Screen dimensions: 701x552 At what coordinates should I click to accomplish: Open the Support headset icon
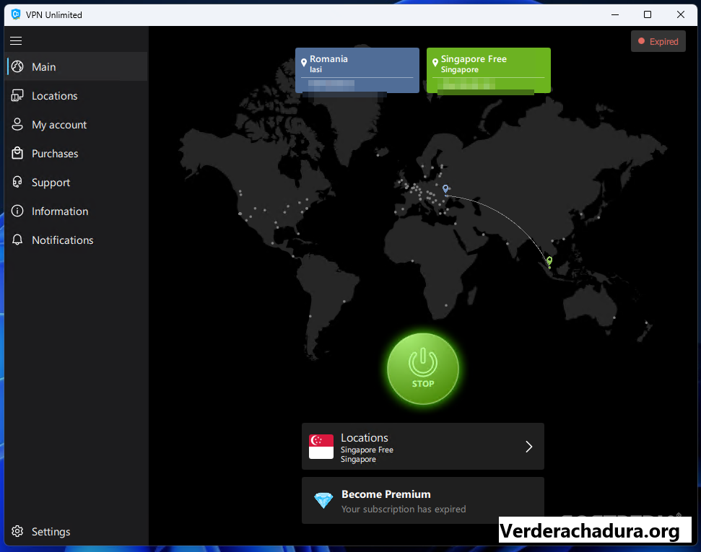pos(17,182)
